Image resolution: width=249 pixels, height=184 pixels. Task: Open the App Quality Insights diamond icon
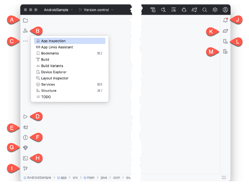[x=25, y=148]
